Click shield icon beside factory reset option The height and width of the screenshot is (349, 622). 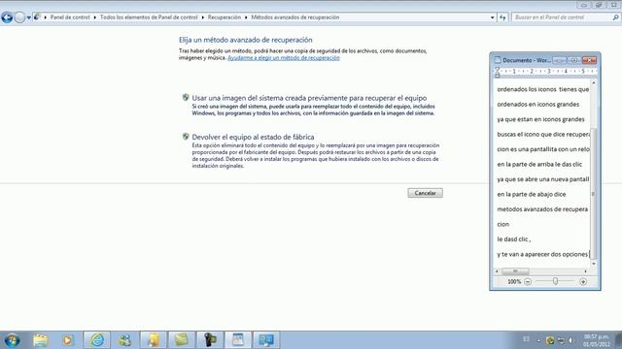(186, 137)
